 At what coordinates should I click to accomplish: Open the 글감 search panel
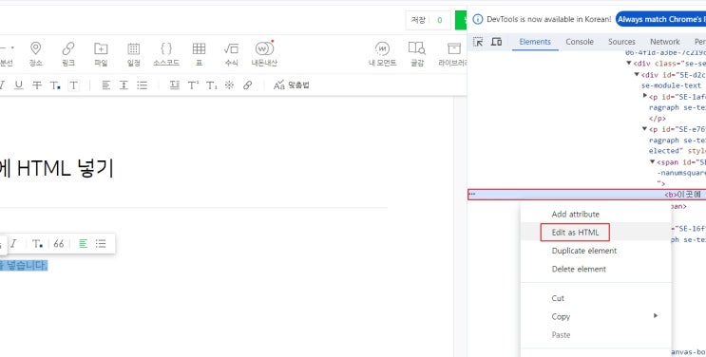point(417,53)
